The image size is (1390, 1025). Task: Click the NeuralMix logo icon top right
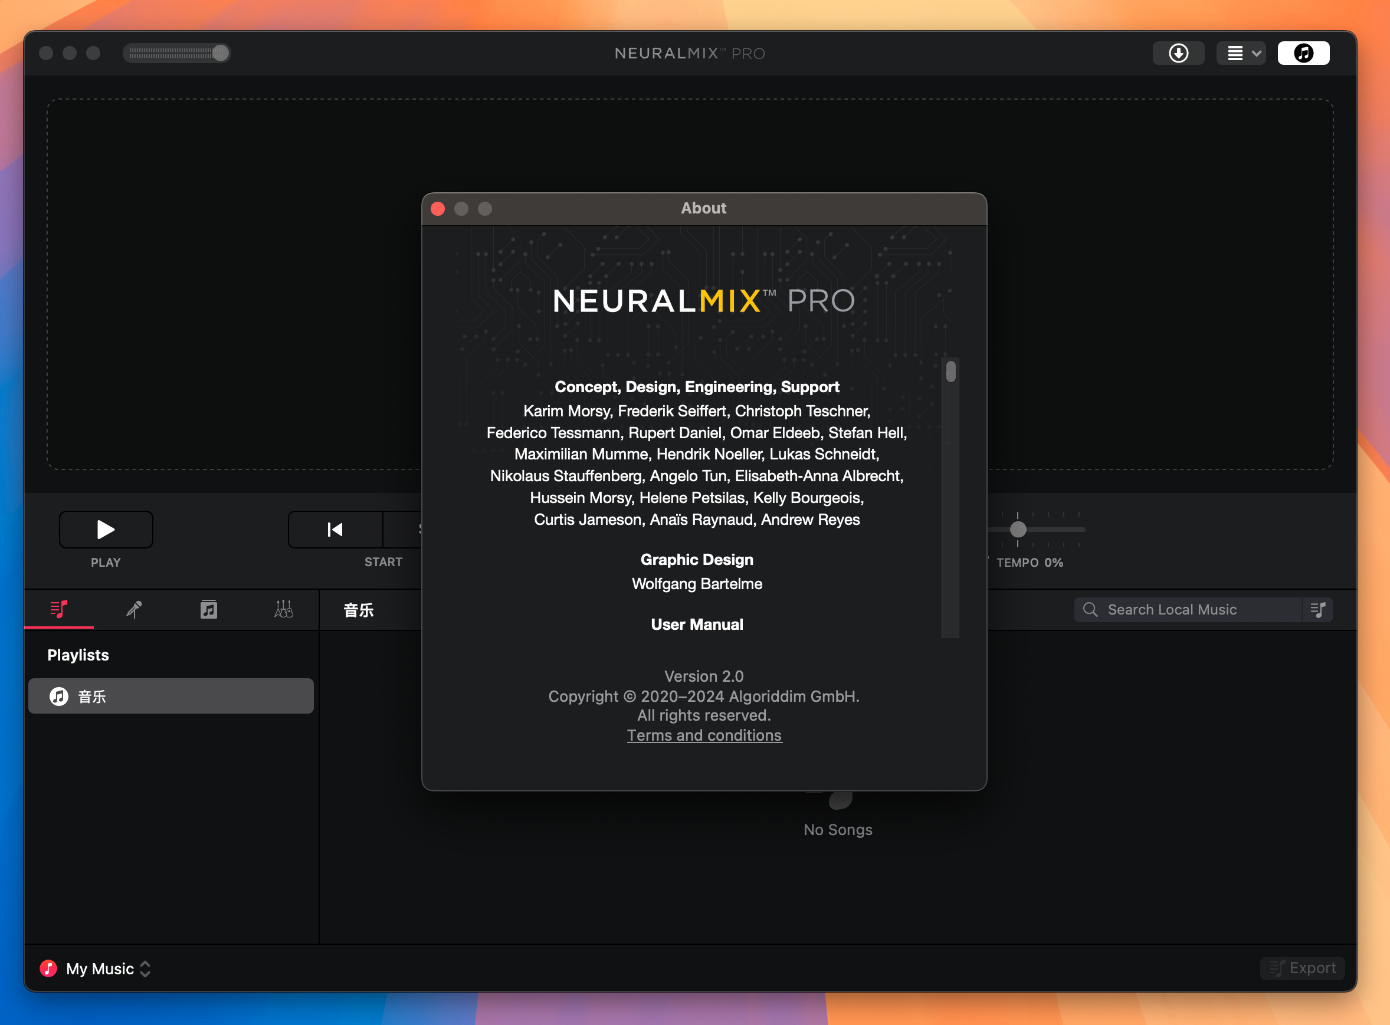tap(1304, 52)
